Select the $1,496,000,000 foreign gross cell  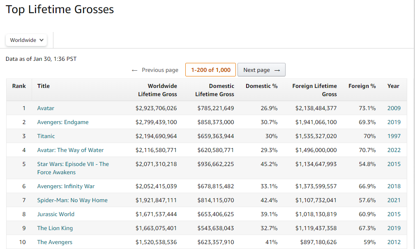click(x=316, y=150)
